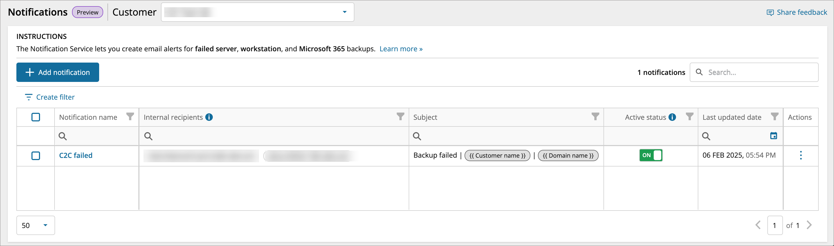Click the filter icon on Last updated date column
This screenshot has height=246, width=834.
point(774,117)
